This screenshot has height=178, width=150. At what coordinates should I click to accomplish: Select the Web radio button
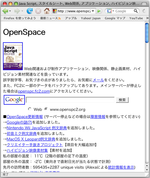pos(29,109)
